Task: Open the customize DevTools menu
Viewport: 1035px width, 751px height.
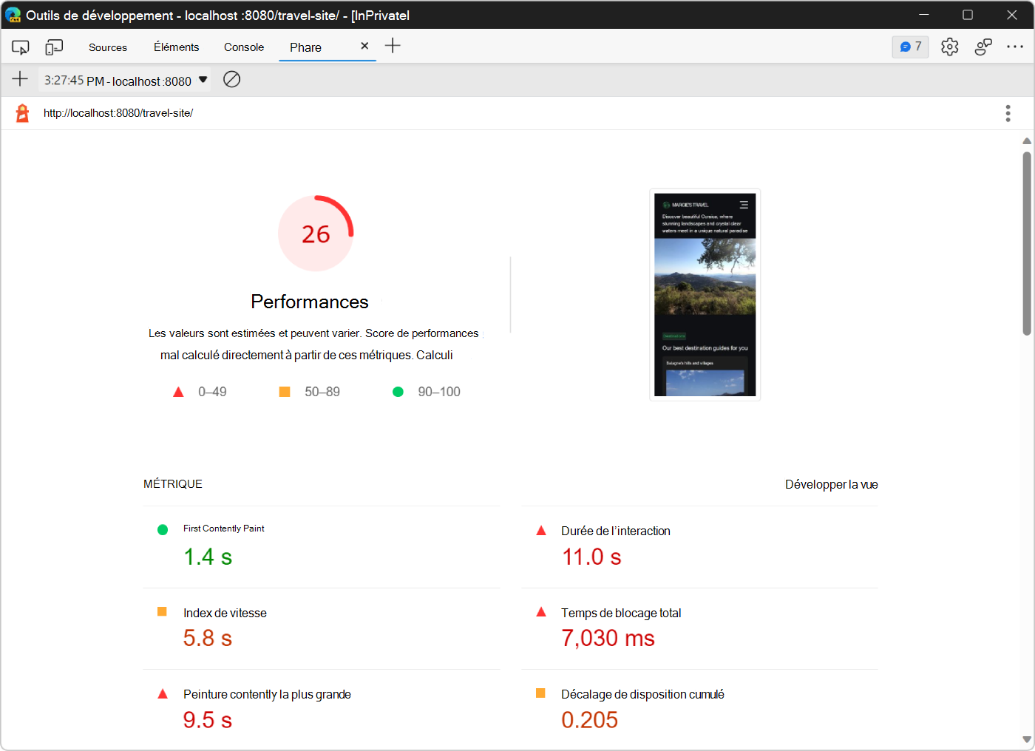Action: click(x=1015, y=46)
